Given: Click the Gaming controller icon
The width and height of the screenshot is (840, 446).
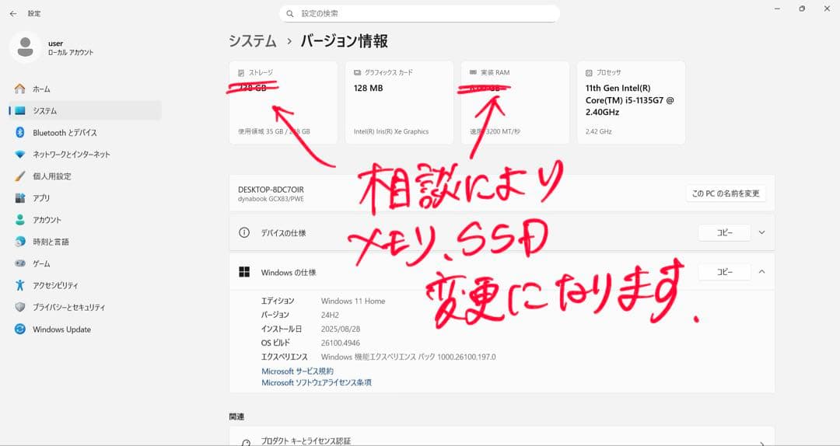Looking at the screenshot, I should [19, 263].
